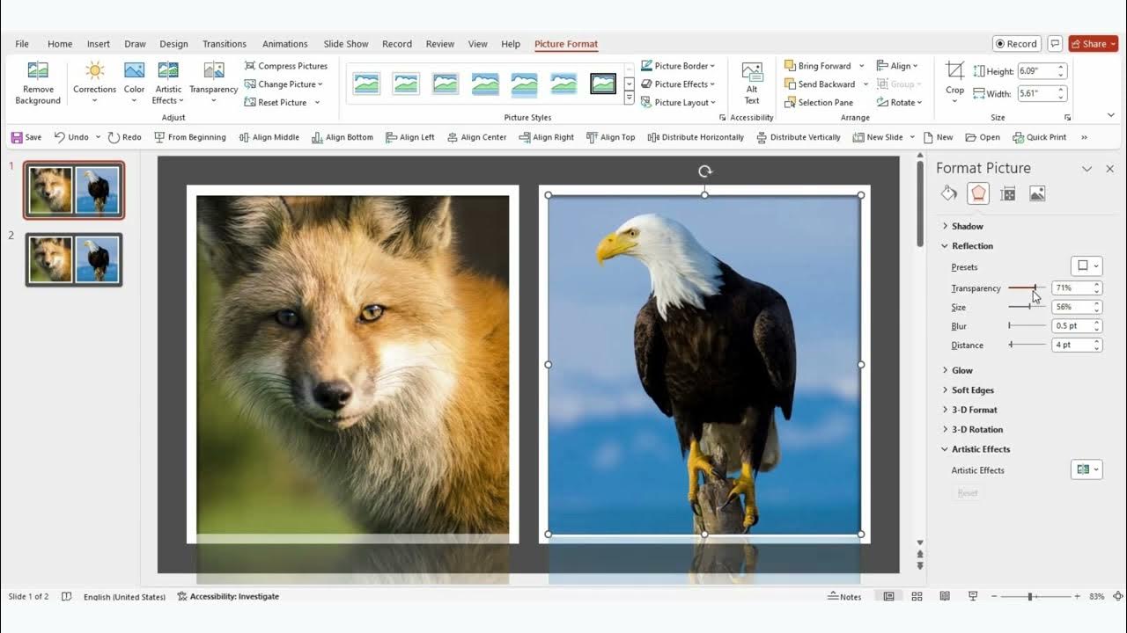Viewport: 1127px width, 633px height.
Task: Click Align Center
Action: [477, 137]
